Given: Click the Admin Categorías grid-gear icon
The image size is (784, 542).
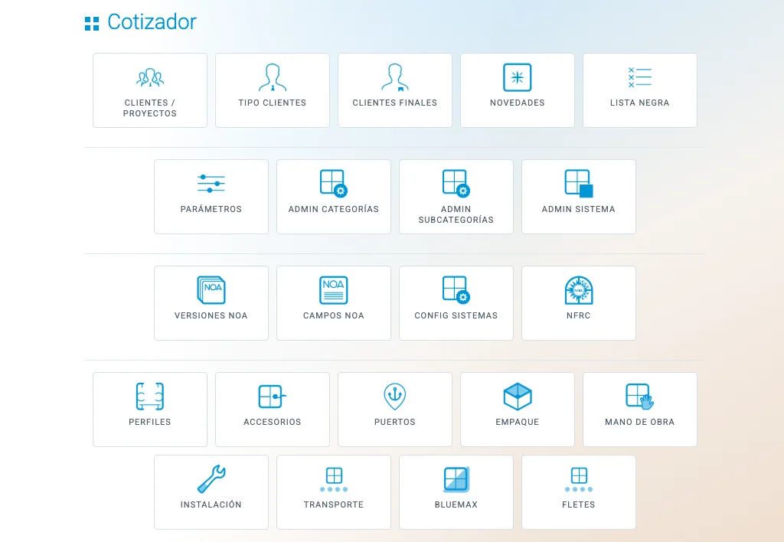Looking at the screenshot, I should click(334, 184).
